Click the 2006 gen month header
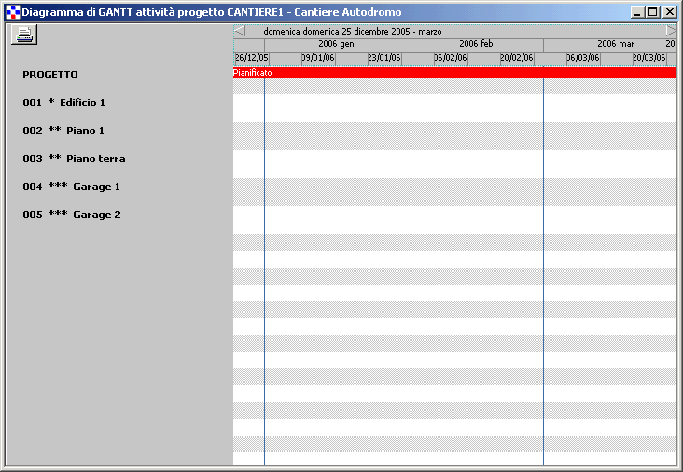This screenshot has width=683, height=472. (336, 45)
